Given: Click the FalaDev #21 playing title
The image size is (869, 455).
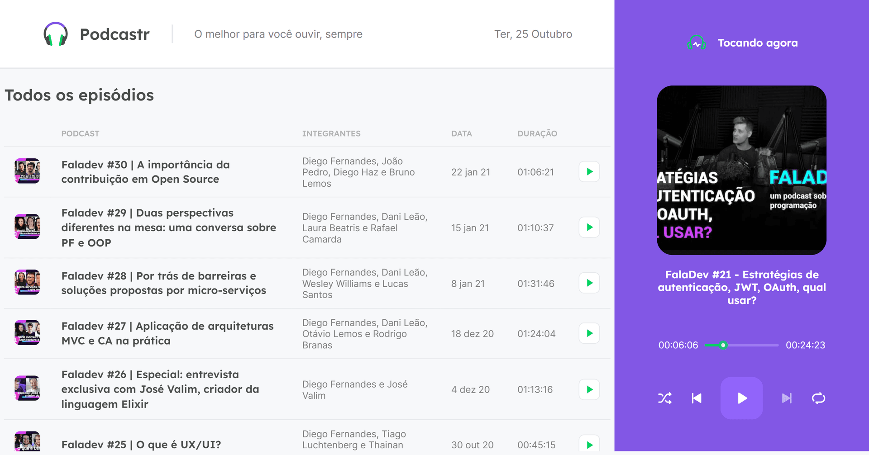Looking at the screenshot, I should 742,287.
